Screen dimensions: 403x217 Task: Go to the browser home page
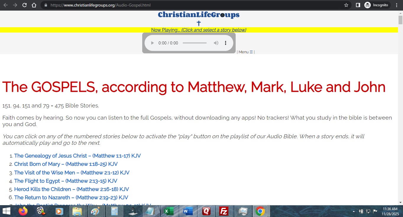pos(34,5)
